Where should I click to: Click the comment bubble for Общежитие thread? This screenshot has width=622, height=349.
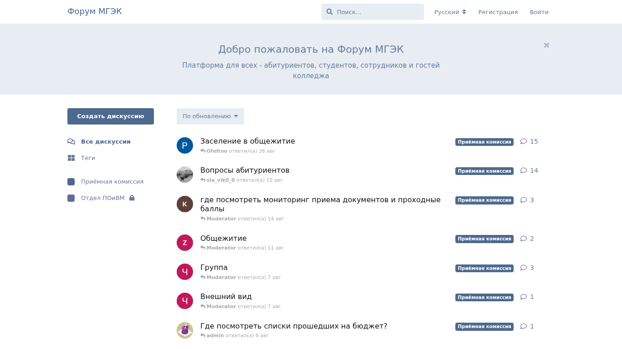click(524, 239)
